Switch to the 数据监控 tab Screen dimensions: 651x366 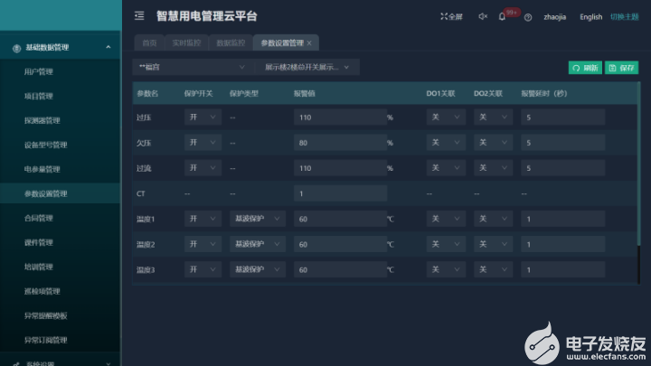pyautogui.click(x=231, y=42)
